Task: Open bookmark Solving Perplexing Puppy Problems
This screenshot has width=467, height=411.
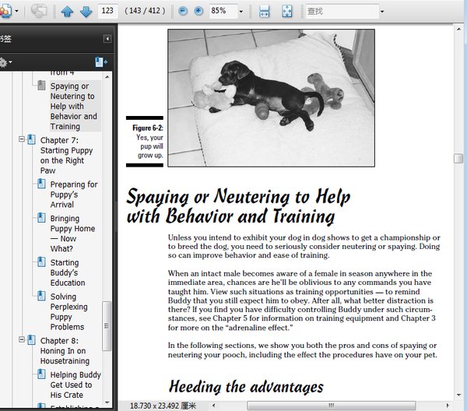Action: pyautogui.click(x=74, y=311)
